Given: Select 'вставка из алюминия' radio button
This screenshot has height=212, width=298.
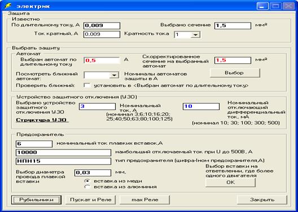Looking at the screenshot, I should tap(87, 187).
